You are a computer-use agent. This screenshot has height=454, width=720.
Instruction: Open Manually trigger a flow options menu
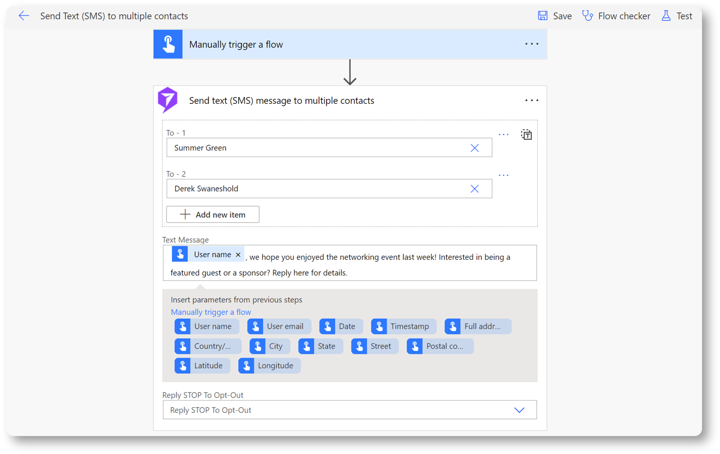(x=531, y=44)
